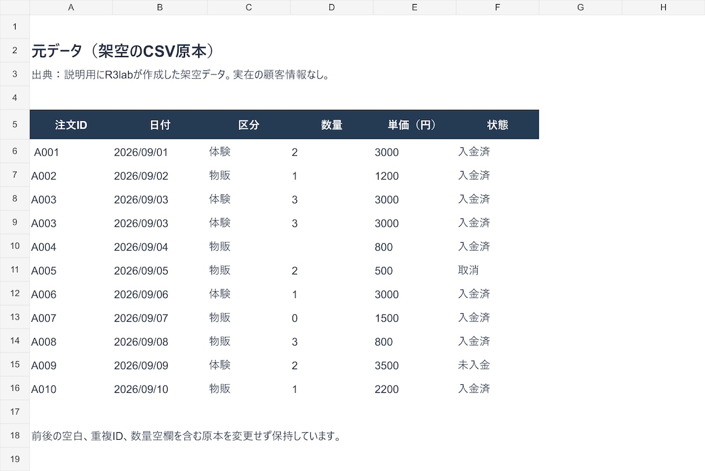Select the cell containing A006
Image resolution: width=705 pixels, height=471 pixels.
71,294
